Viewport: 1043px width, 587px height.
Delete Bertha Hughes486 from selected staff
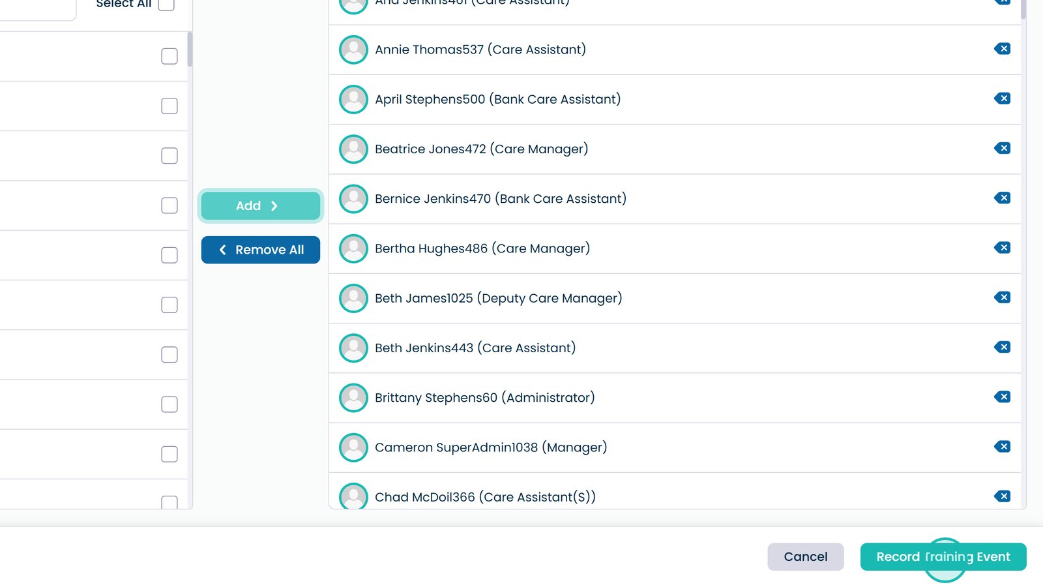(1003, 248)
